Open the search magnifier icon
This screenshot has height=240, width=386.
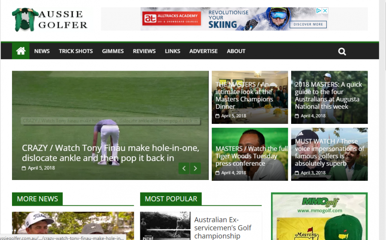tap(342, 51)
